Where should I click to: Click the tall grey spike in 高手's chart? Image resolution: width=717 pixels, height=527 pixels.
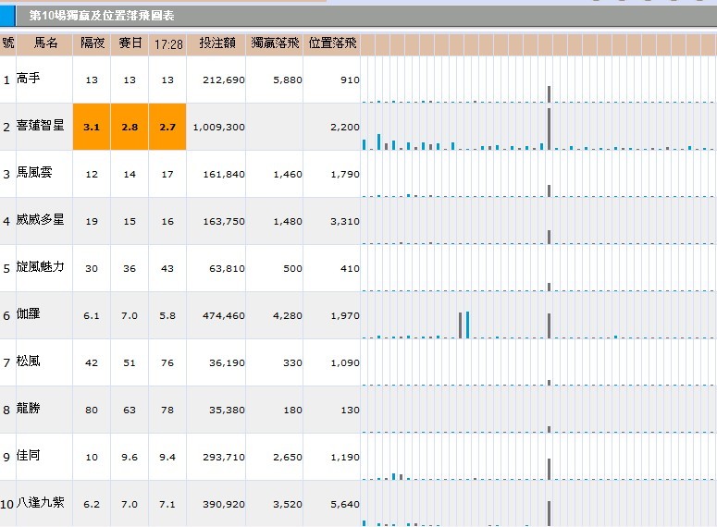click(x=549, y=94)
